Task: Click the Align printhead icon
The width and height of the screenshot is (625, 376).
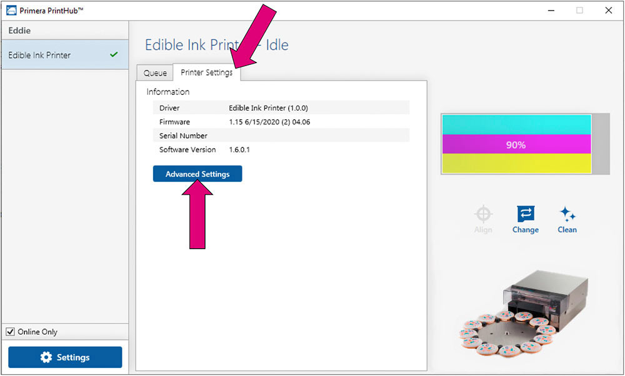Action: (x=483, y=214)
